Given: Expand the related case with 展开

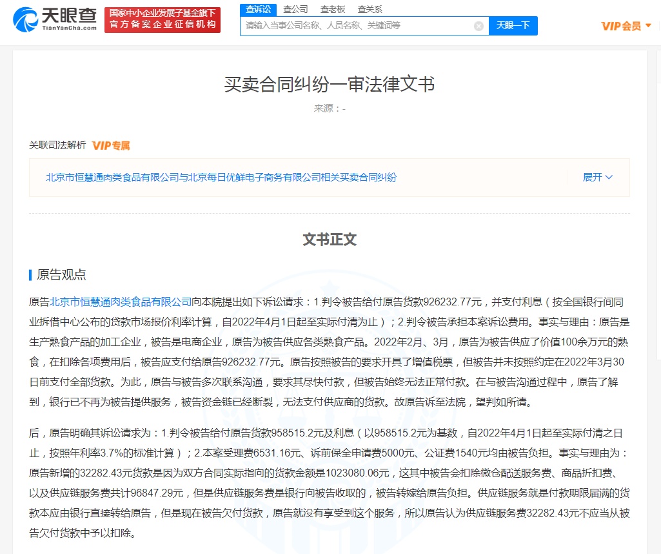Looking at the screenshot, I should (597, 177).
